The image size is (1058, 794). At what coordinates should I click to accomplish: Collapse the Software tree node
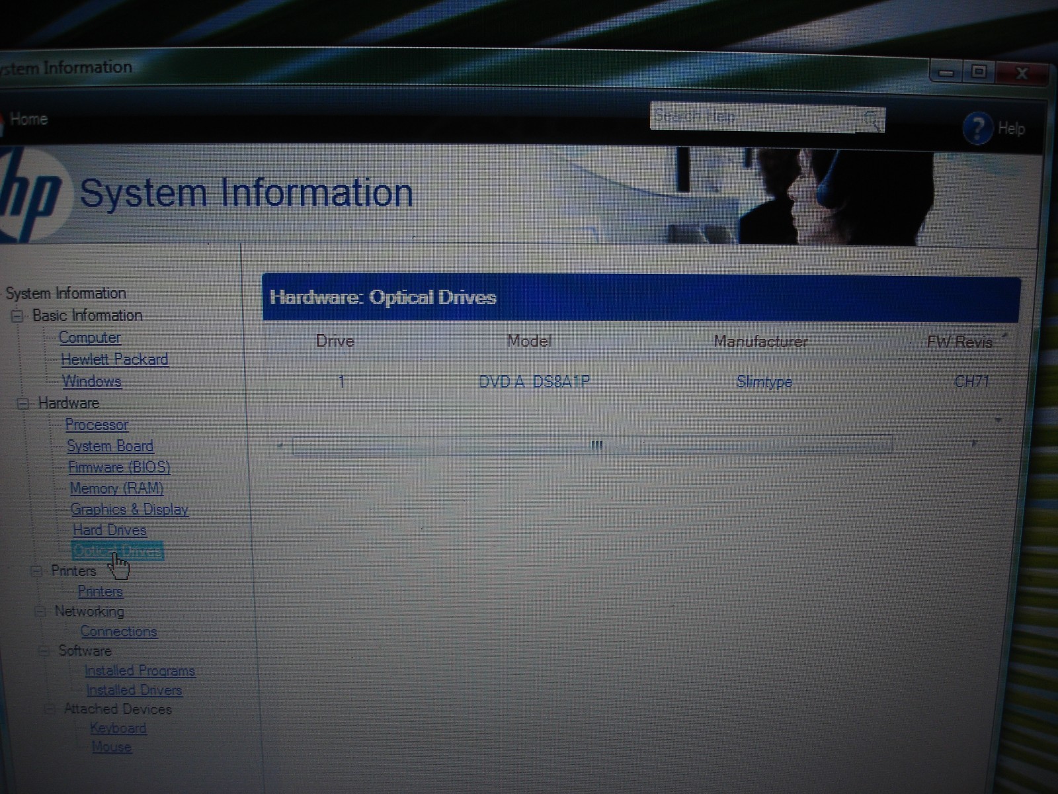pyautogui.click(x=44, y=651)
